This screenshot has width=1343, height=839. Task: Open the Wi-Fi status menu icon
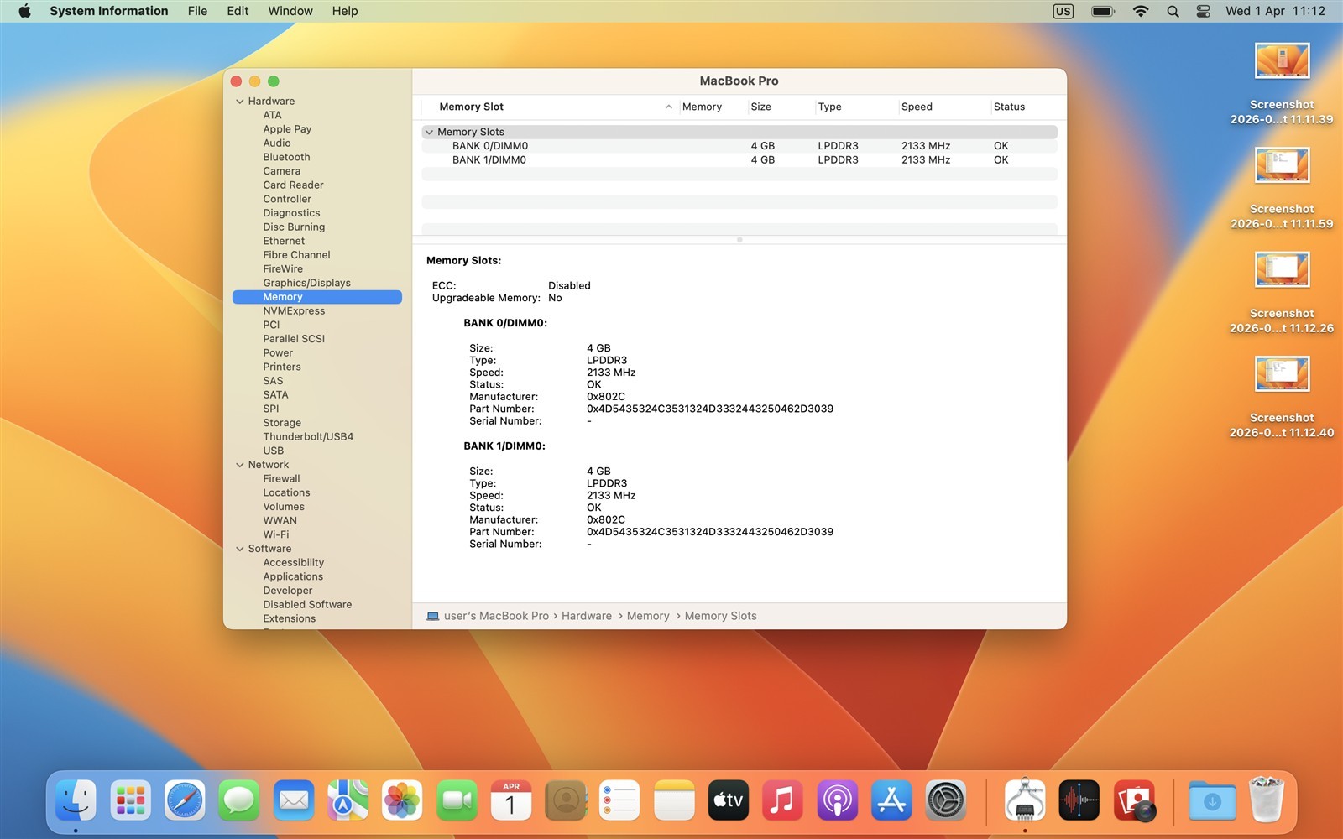coord(1140,11)
